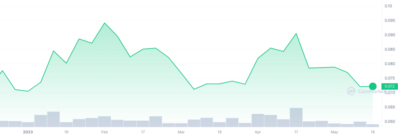Click the 0.095 price axis label
Viewport: 398px width, 136px height.
point(389,20)
